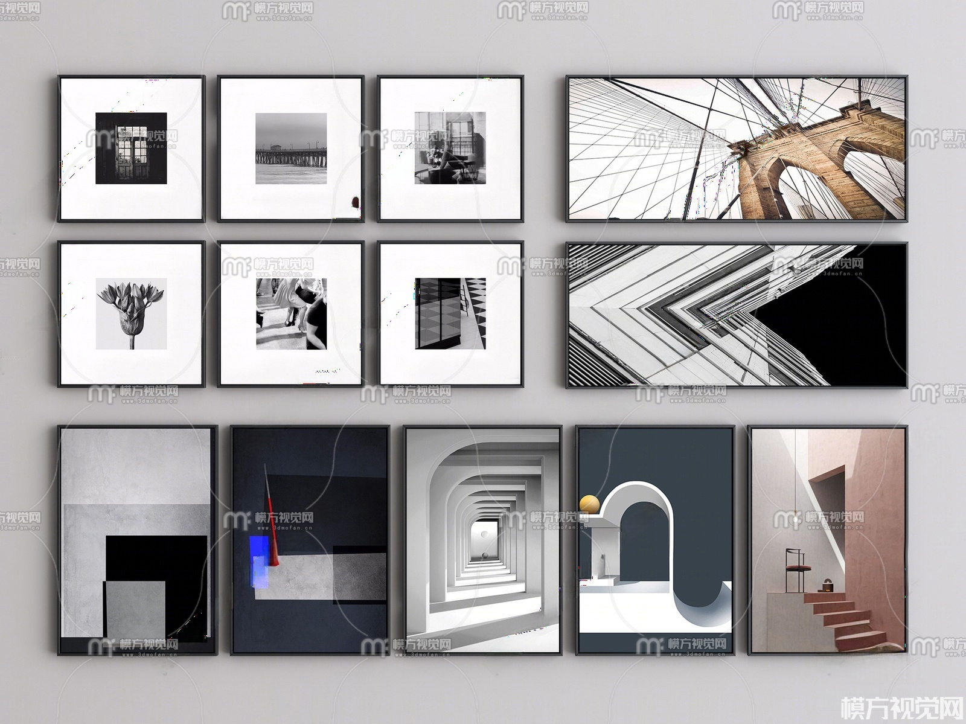This screenshot has width=966, height=724.
Task: Click the gold sphere on white arch
Action: 589,504
